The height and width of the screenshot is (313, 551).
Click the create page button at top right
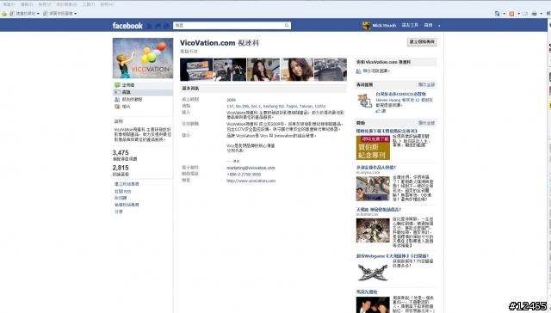422,42
